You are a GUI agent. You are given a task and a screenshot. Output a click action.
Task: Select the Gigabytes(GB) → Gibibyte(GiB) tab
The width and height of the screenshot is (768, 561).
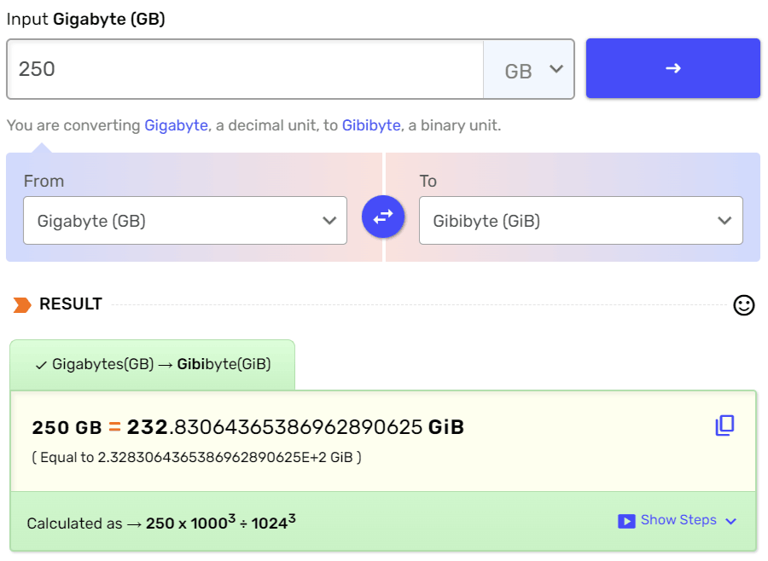point(153,365)
